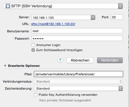Expand the Server history dropdown arrow
The height and width of the screenshot is (107, 129).
pyautogui.click(x=93, y=17)
